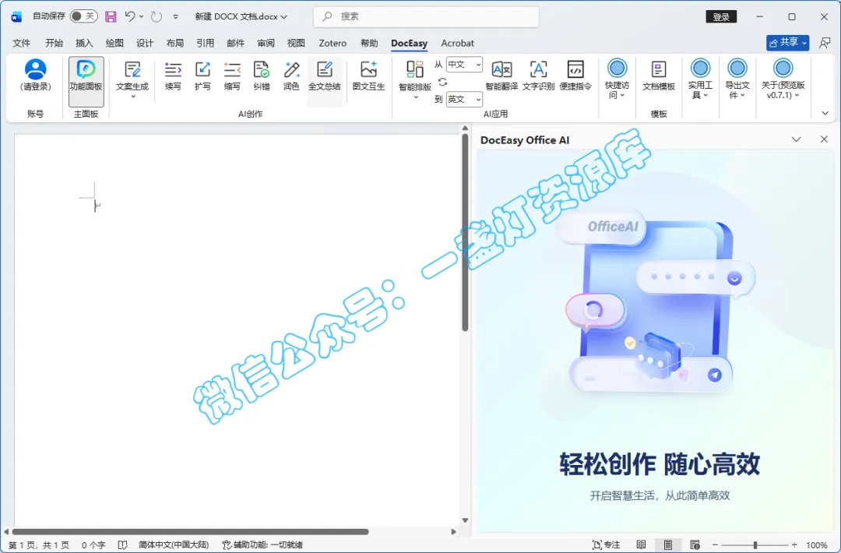Undo the last action
The height and width of the screenshot is (553, 841).
(130, 16)
